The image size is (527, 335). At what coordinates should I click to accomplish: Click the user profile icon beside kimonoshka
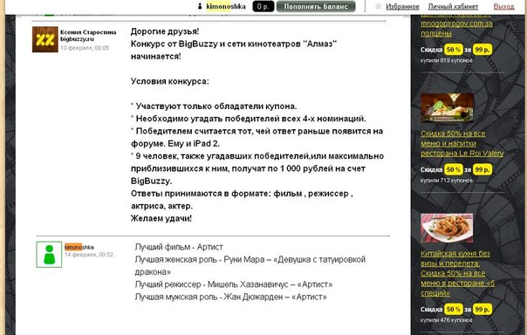(200, 6)
